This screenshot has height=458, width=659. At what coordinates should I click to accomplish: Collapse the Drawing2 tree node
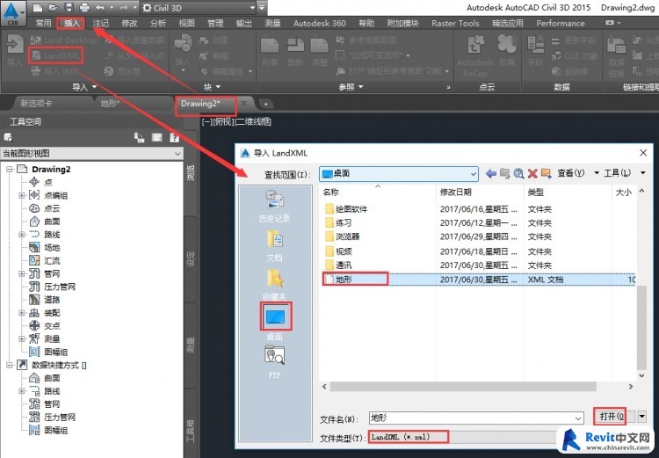[10, 170]
